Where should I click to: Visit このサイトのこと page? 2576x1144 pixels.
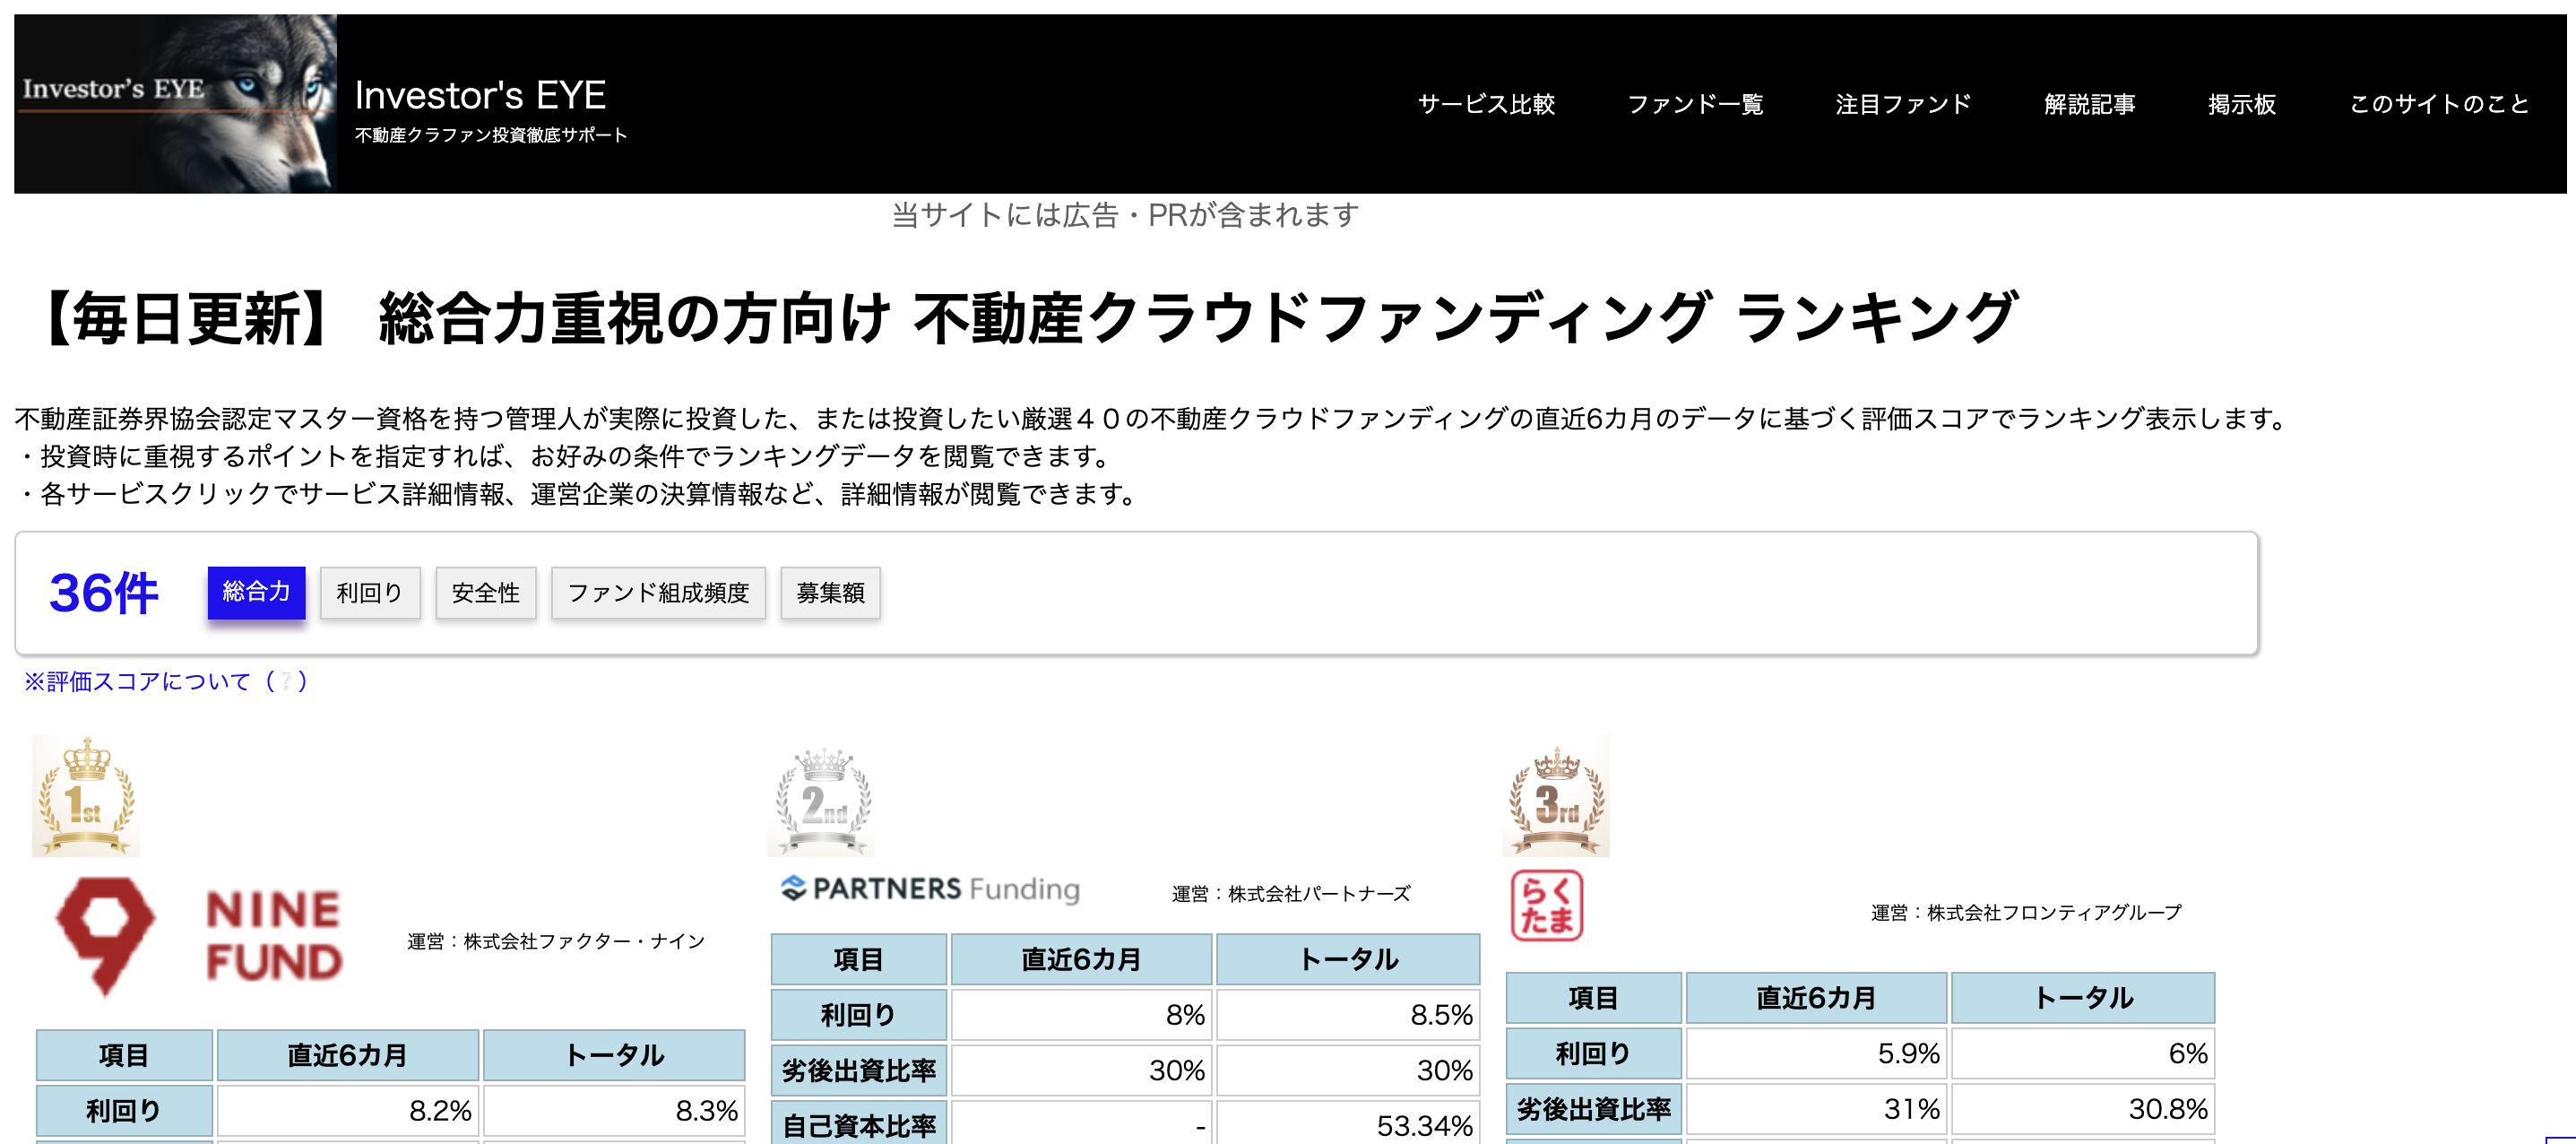(x=2438, y=104)
